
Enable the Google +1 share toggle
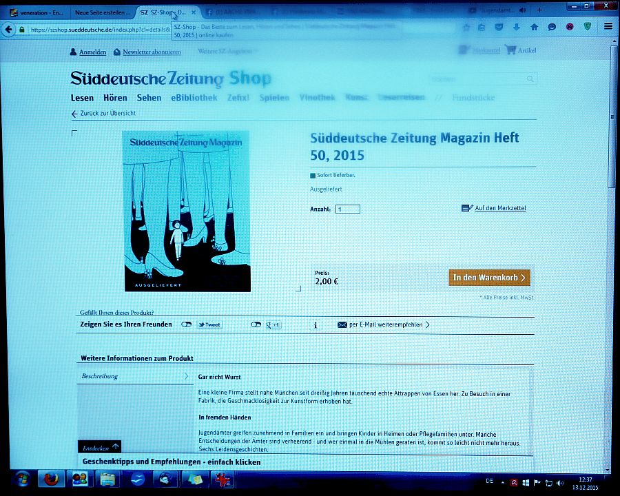click(x=256, y=324)
